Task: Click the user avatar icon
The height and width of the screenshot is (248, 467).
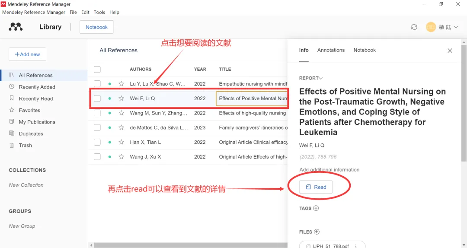Action: tap(431, 27)
